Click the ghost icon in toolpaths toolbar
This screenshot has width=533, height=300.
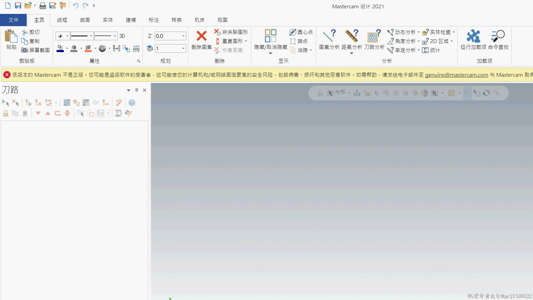coord(25,114)
